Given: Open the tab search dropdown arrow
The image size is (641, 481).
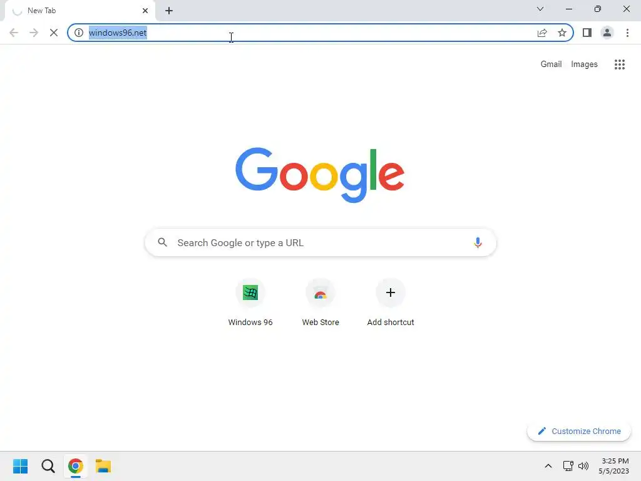Looking at the screenshot, I should 540,9.
